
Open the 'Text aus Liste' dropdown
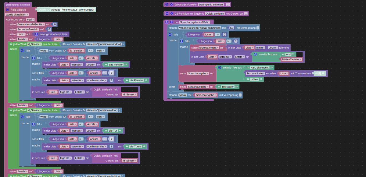255,73
